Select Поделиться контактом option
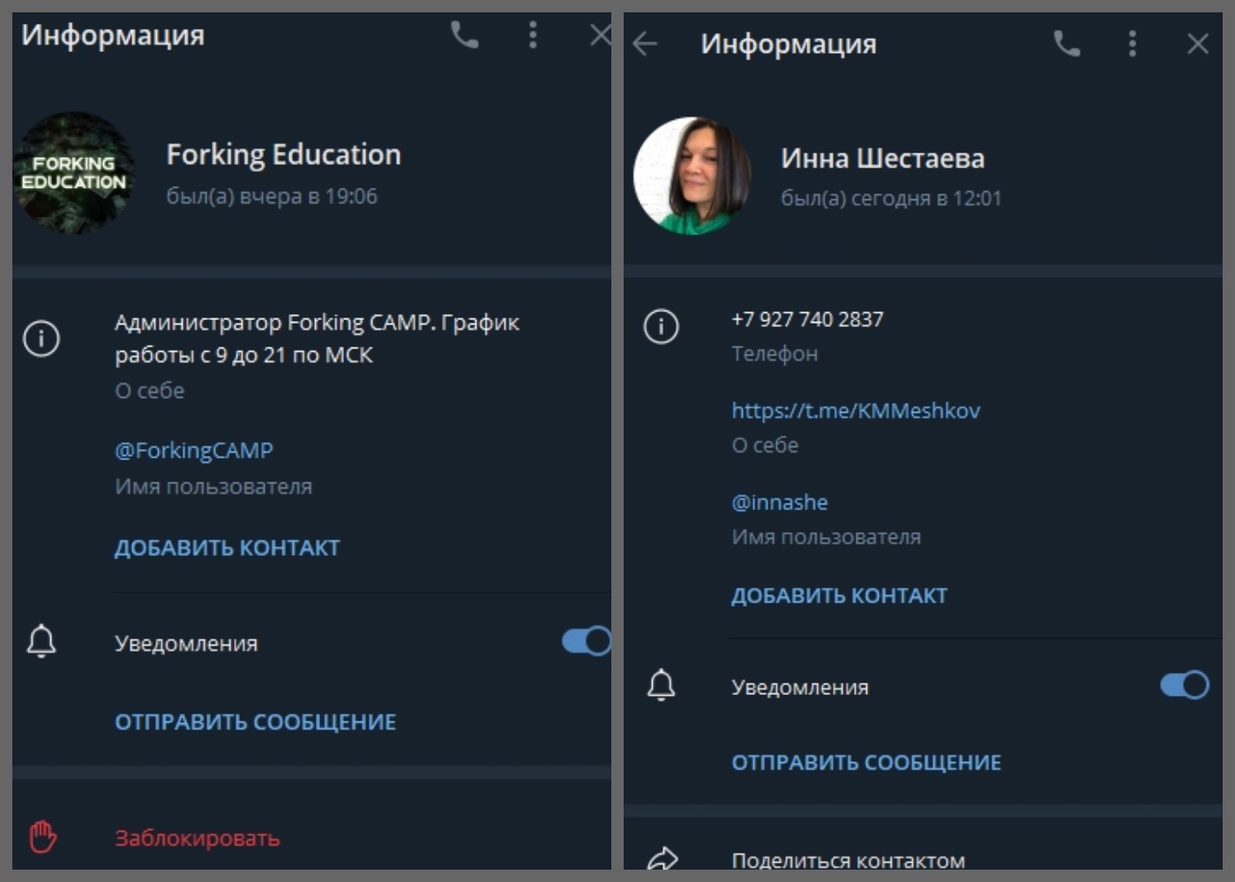Viewport: 1235px width, 882px height. [x=848, y=860]
